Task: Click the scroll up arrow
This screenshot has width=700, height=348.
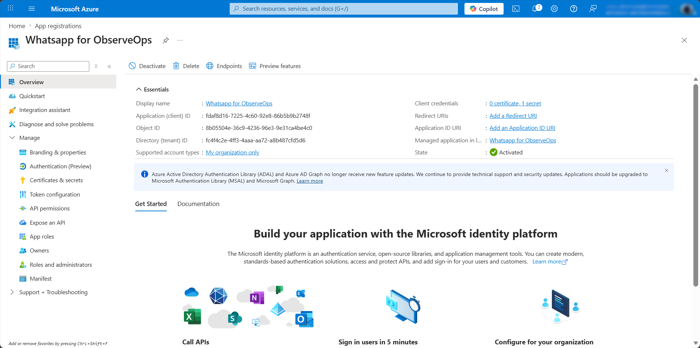Action: coord(696,79)
